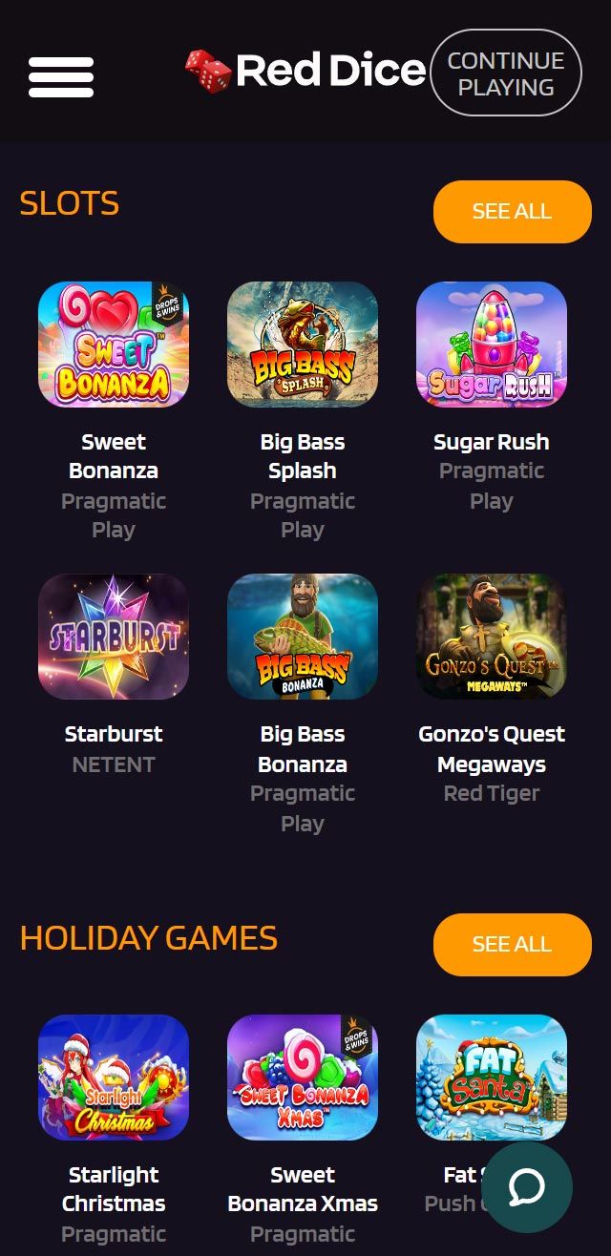Open the hamburger navigation menu
611x1256 pixels.
[61, 77]
